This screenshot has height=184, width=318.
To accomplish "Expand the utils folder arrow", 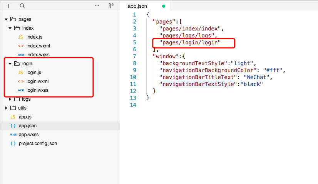I will click(x=6, y=108).
